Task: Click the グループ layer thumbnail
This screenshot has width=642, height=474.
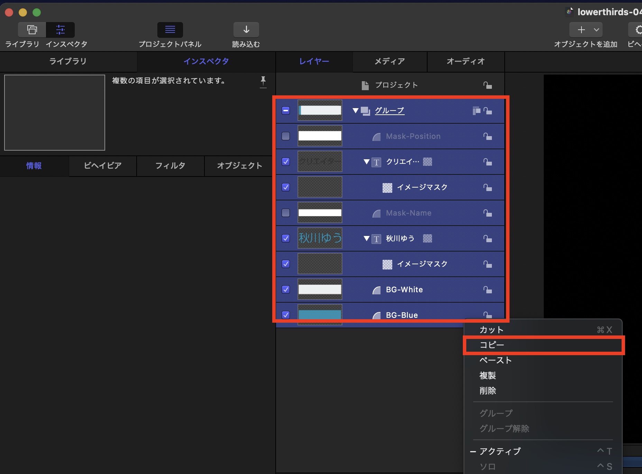Action: (x=320, y=111)
